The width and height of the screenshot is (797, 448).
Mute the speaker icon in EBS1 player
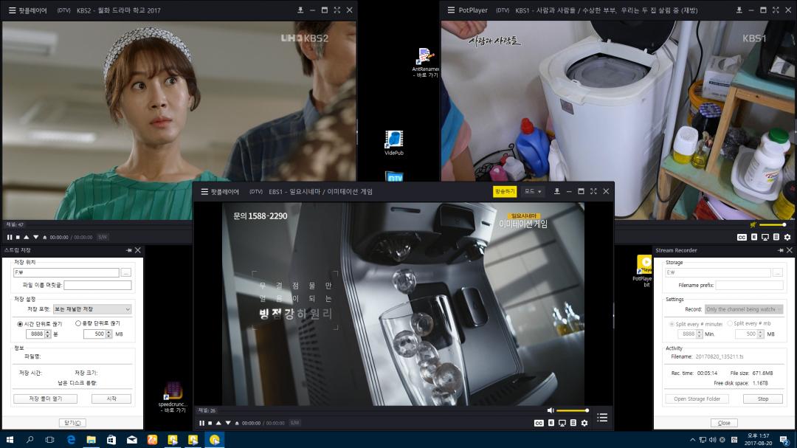[x=550, y=410]
